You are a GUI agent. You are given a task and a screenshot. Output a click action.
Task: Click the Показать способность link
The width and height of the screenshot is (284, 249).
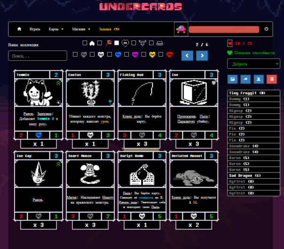(254, 53)
